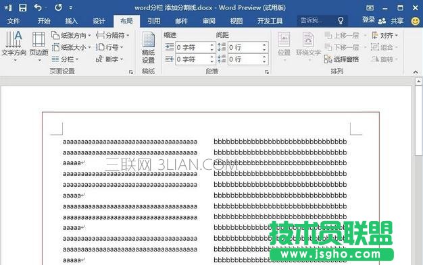This screenshot has width=423, height=265.
Task: Undo the last action
Action: pos(38,7)
